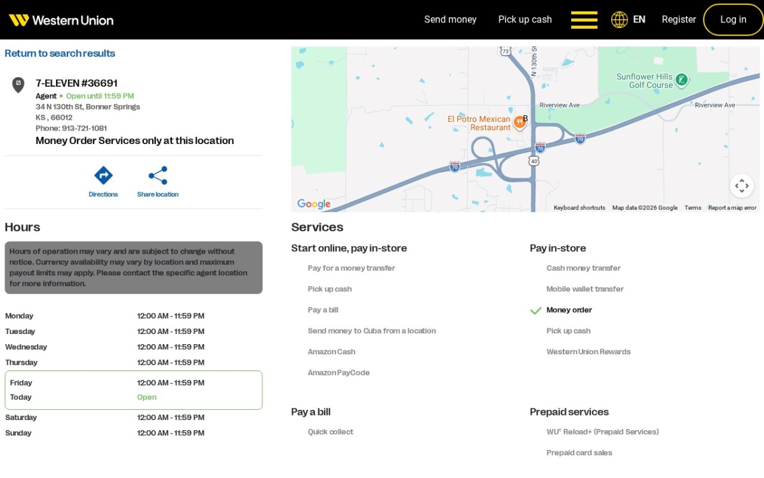This screenshot has width=764, height=478.
Task: Click the 'Prepaid services' heading
Action: [x=569, y=412]
